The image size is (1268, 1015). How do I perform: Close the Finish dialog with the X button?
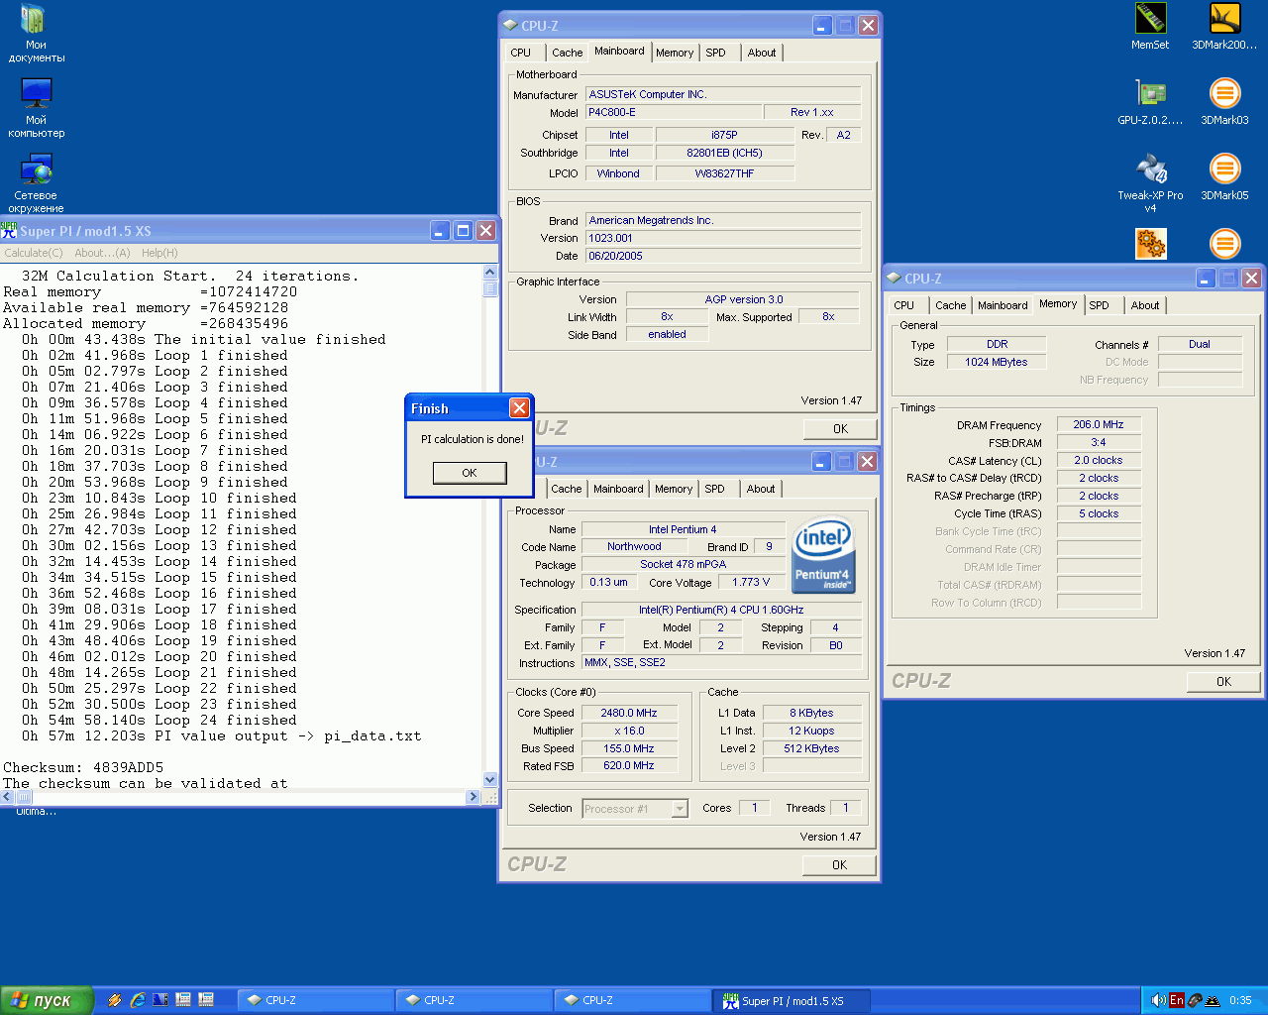pos(519,408)
